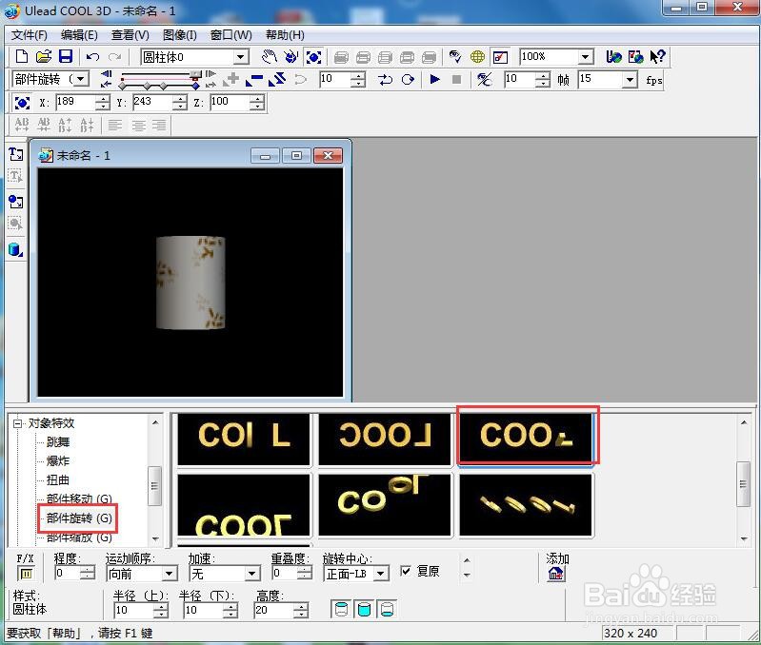Toggle loop playback mode
The height and width of the screenshot is (645, 761).
tap(408, 79)
